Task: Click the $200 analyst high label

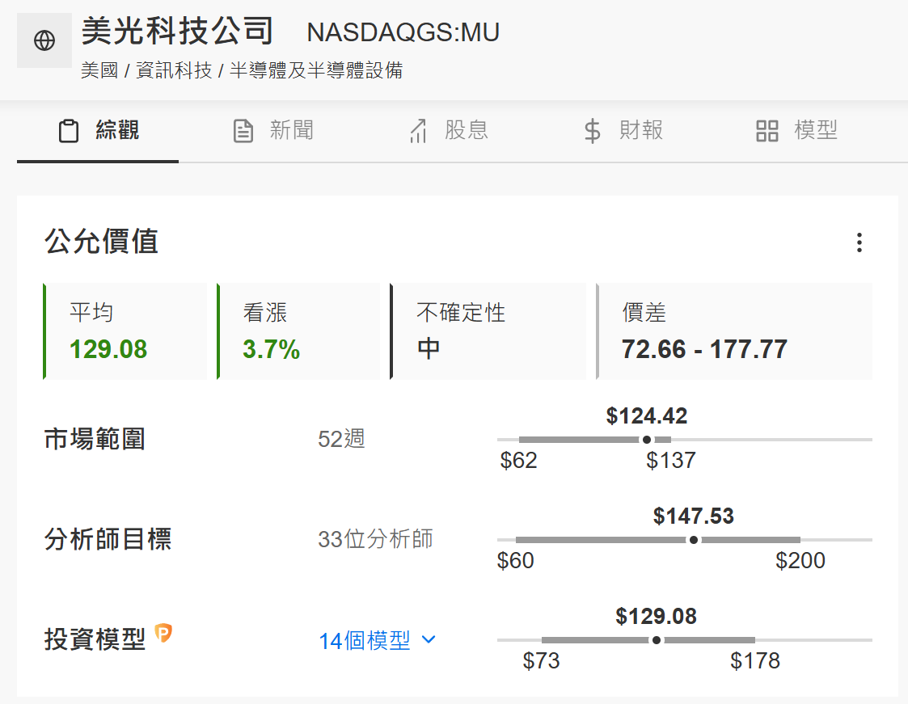Action: click(x=800, y=561)
